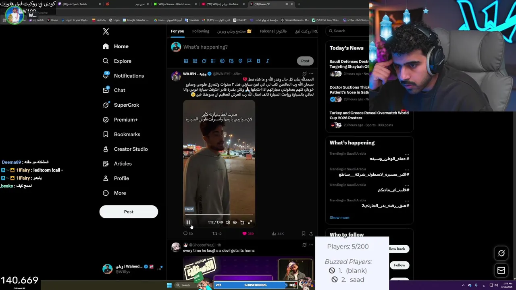Open Profile in the sidebar

coord(115,178)
